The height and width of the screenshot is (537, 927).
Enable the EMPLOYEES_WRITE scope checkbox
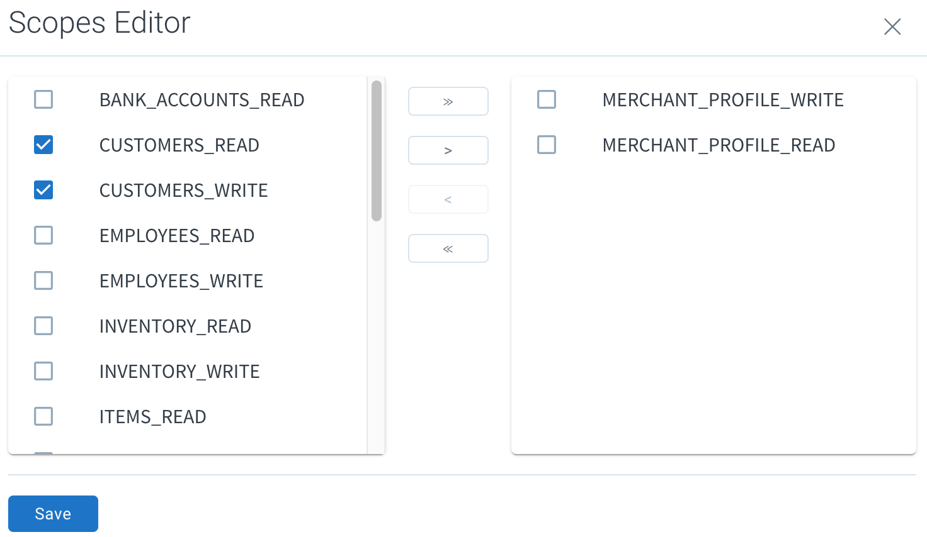[43, 280]
